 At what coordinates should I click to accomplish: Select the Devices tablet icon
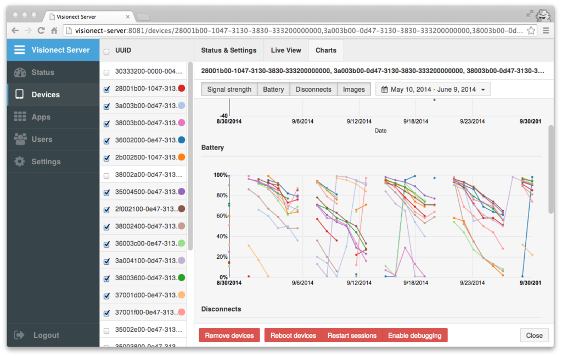[19, 94]
